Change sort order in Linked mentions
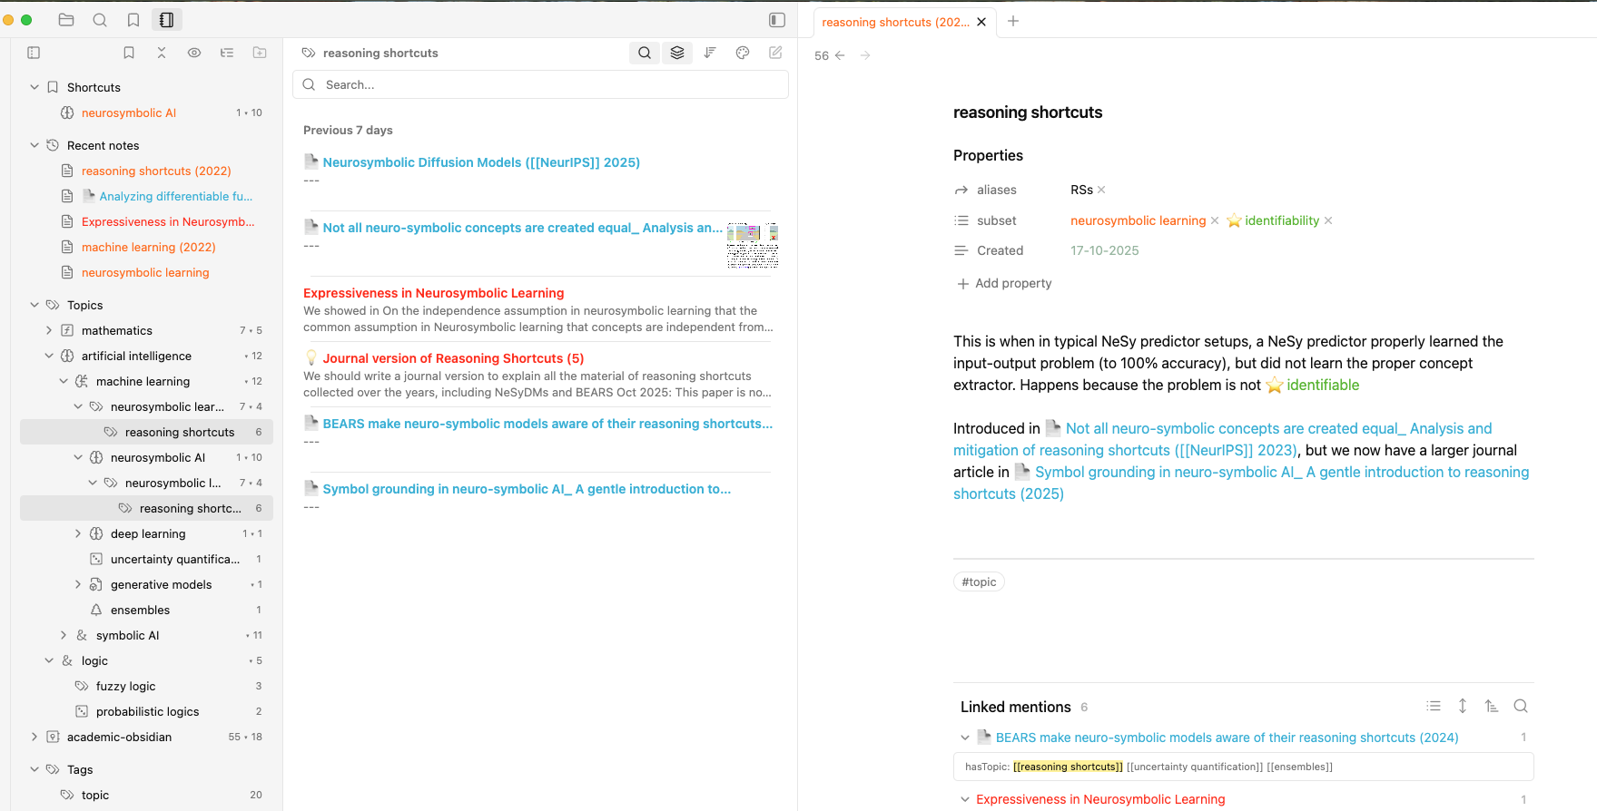The image size is (1597, 811). click(x=1492, y=706)
